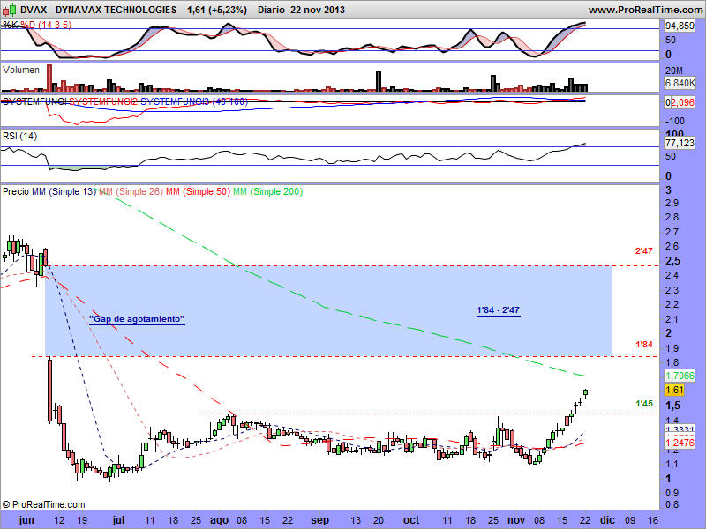The height and width of the screenshot is (529, 706).
Task: Click the candlestick chart icon beside DVAX
Action: [10, 10]
